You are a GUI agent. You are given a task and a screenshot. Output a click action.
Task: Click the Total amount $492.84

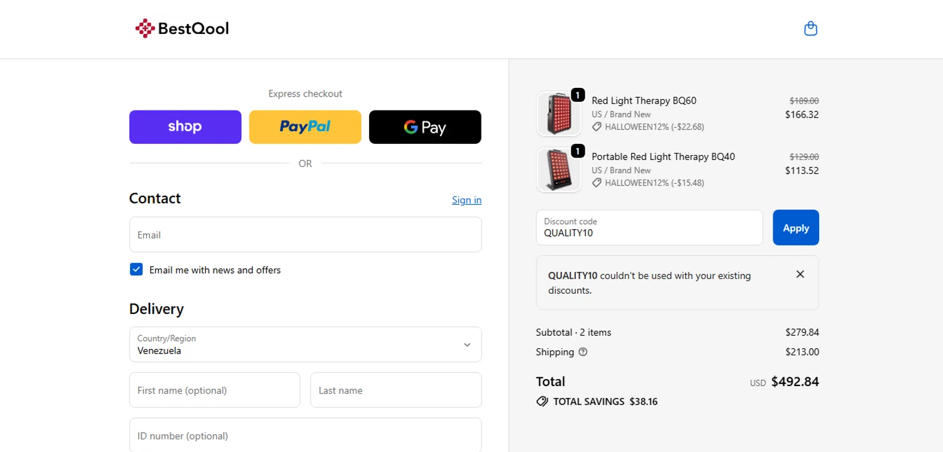coord(795,382)
